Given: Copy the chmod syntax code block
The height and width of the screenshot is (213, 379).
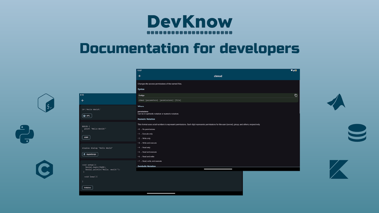Looking at the screenshot, I should (296, 95).
